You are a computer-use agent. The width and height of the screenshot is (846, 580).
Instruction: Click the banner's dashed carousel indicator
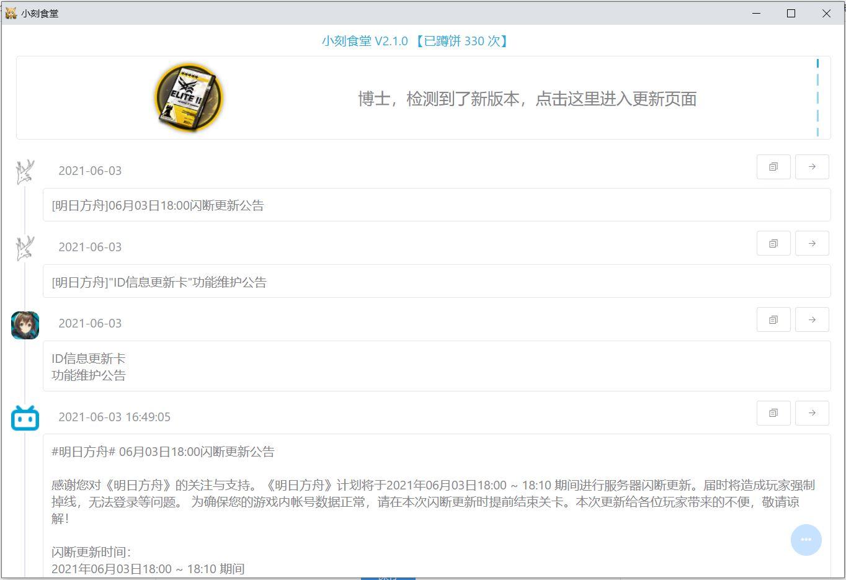pyautogui.click(x=817, y=97)
